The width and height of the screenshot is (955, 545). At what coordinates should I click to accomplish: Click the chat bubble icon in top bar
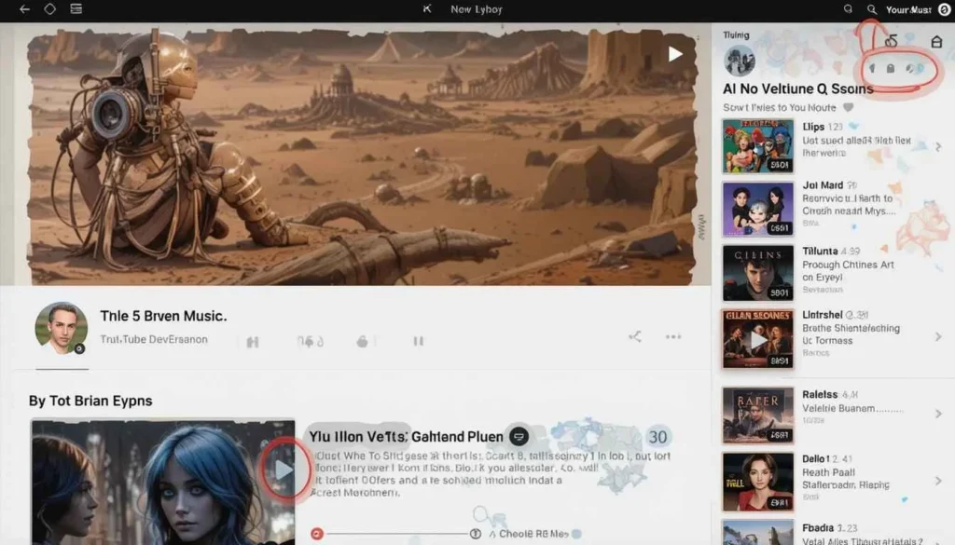[848, 9]
